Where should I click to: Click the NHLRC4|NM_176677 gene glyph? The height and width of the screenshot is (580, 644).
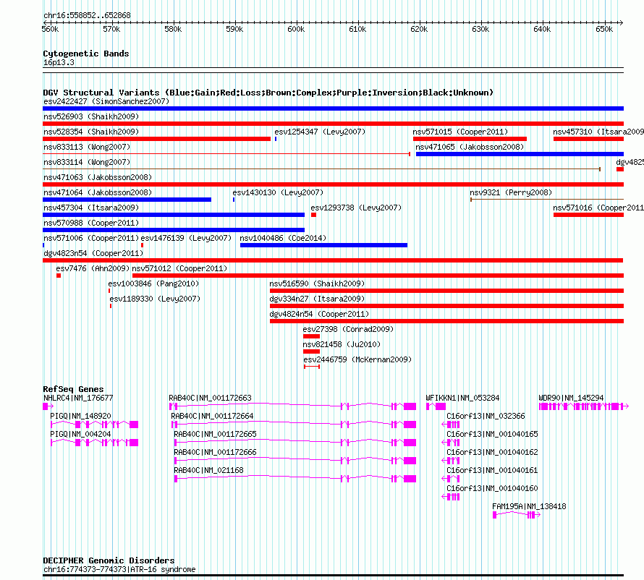48,406
